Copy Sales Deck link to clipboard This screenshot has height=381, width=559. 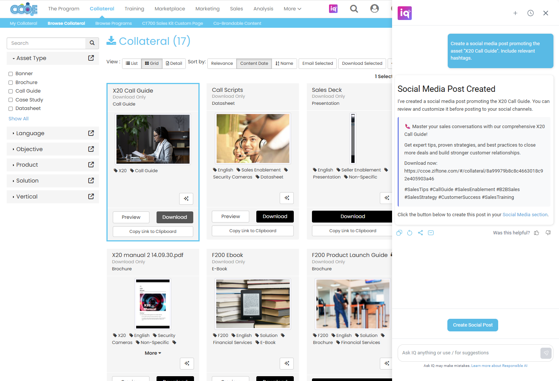(x=352, y=231)
